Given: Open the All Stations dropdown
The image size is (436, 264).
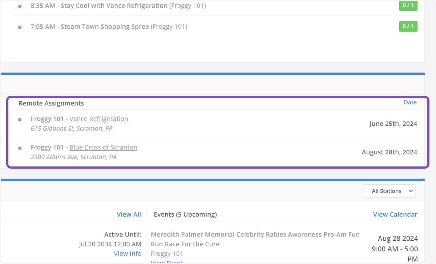Looking at the screenshot, I should (390, 191).
